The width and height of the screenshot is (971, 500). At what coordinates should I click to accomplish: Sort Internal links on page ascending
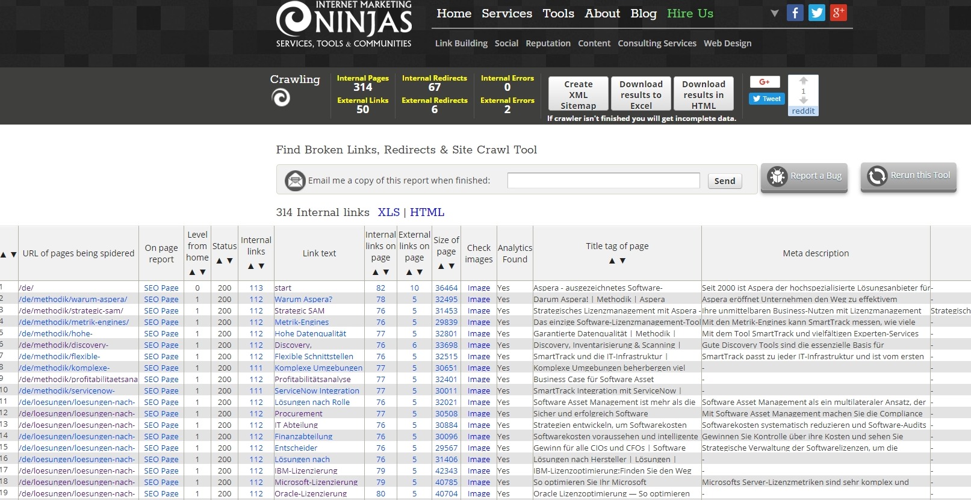(x=375, y=272)
